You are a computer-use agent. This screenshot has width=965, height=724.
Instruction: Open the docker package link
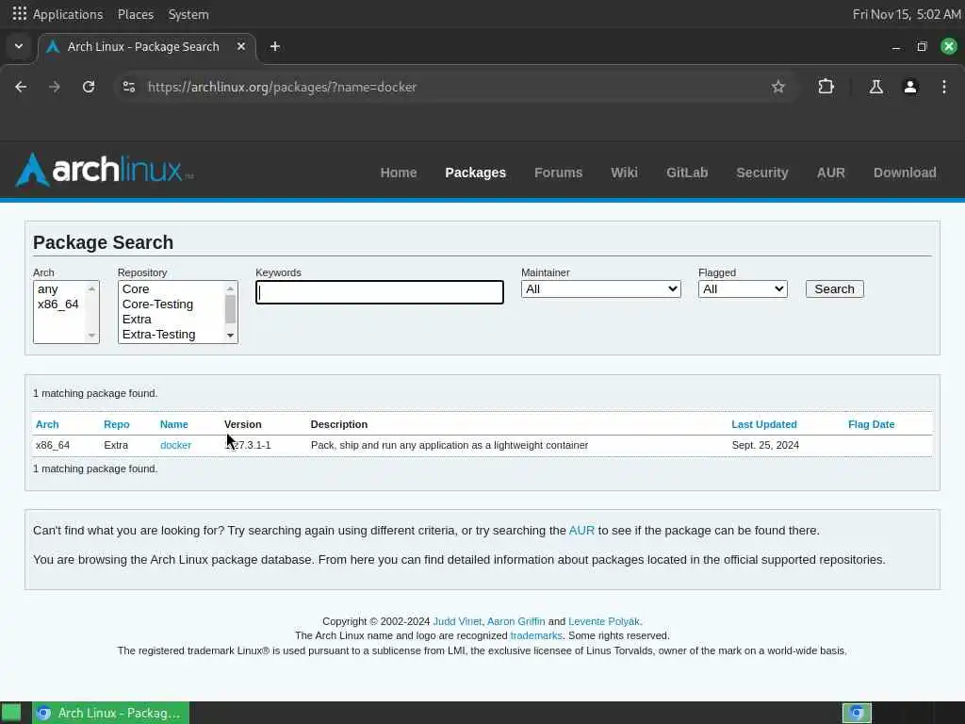tap(175, 445)
